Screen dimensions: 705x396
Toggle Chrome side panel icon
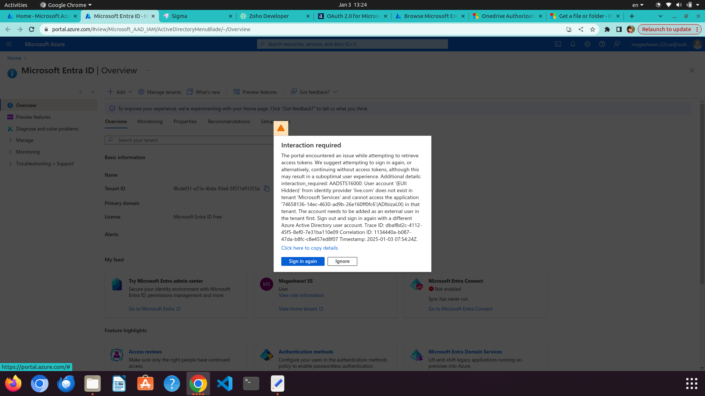point(619,29)
